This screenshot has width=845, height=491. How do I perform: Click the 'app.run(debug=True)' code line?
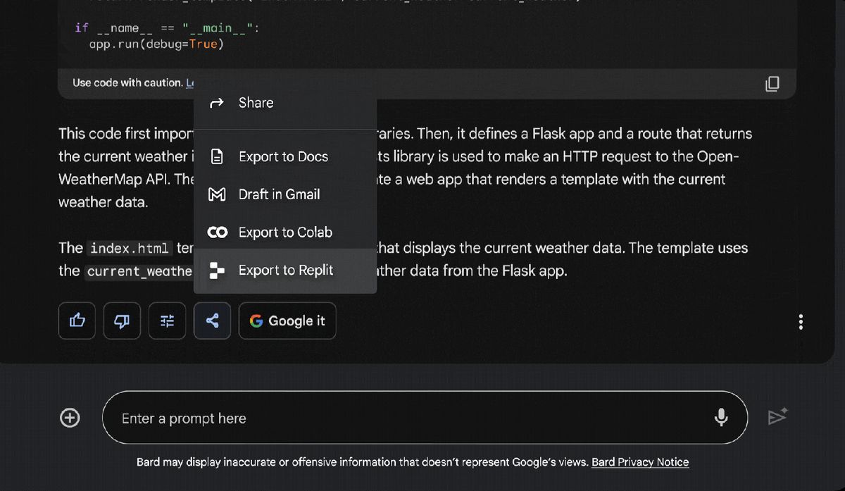156,44
